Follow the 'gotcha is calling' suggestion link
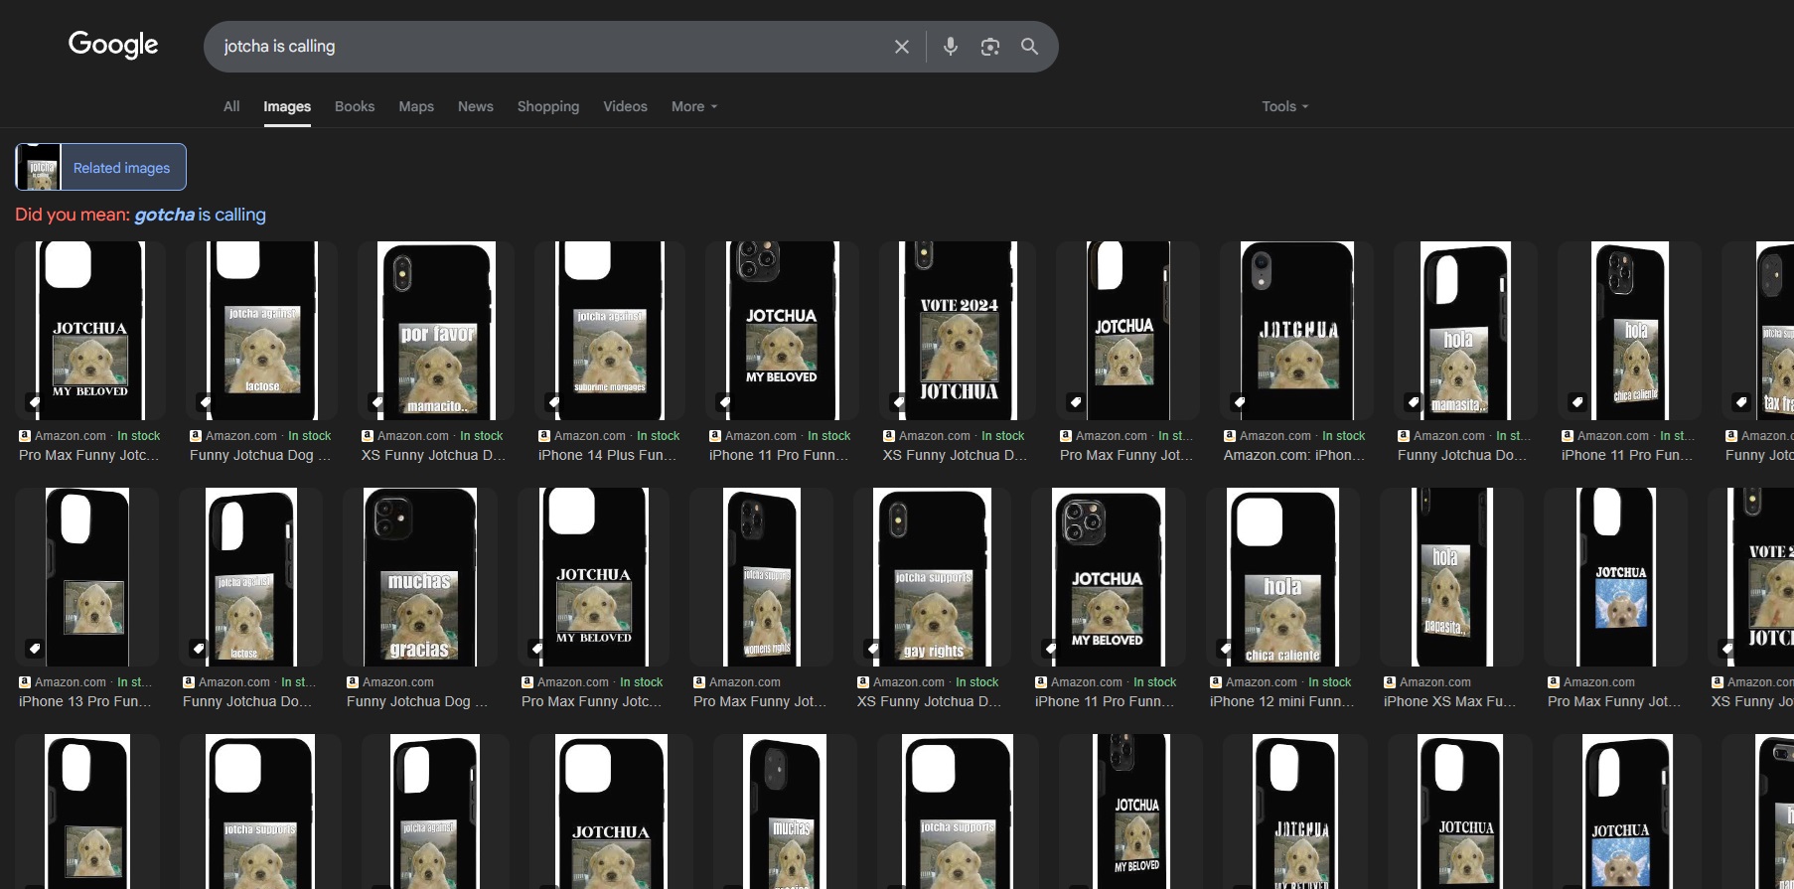1794x889 pixels. [200, 215]
